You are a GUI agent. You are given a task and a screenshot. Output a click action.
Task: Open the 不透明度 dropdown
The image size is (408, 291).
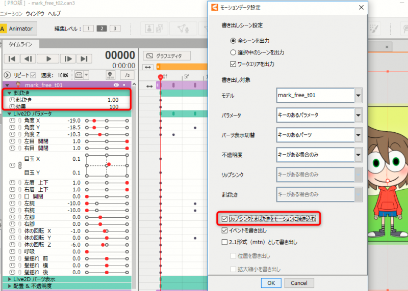click(x=359, y=154)
